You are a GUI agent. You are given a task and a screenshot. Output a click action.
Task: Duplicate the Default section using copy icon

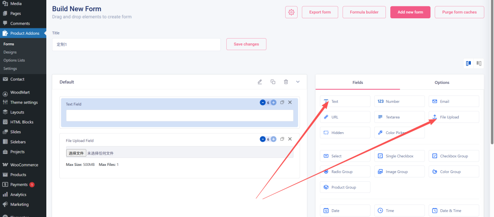pos(273,82)
